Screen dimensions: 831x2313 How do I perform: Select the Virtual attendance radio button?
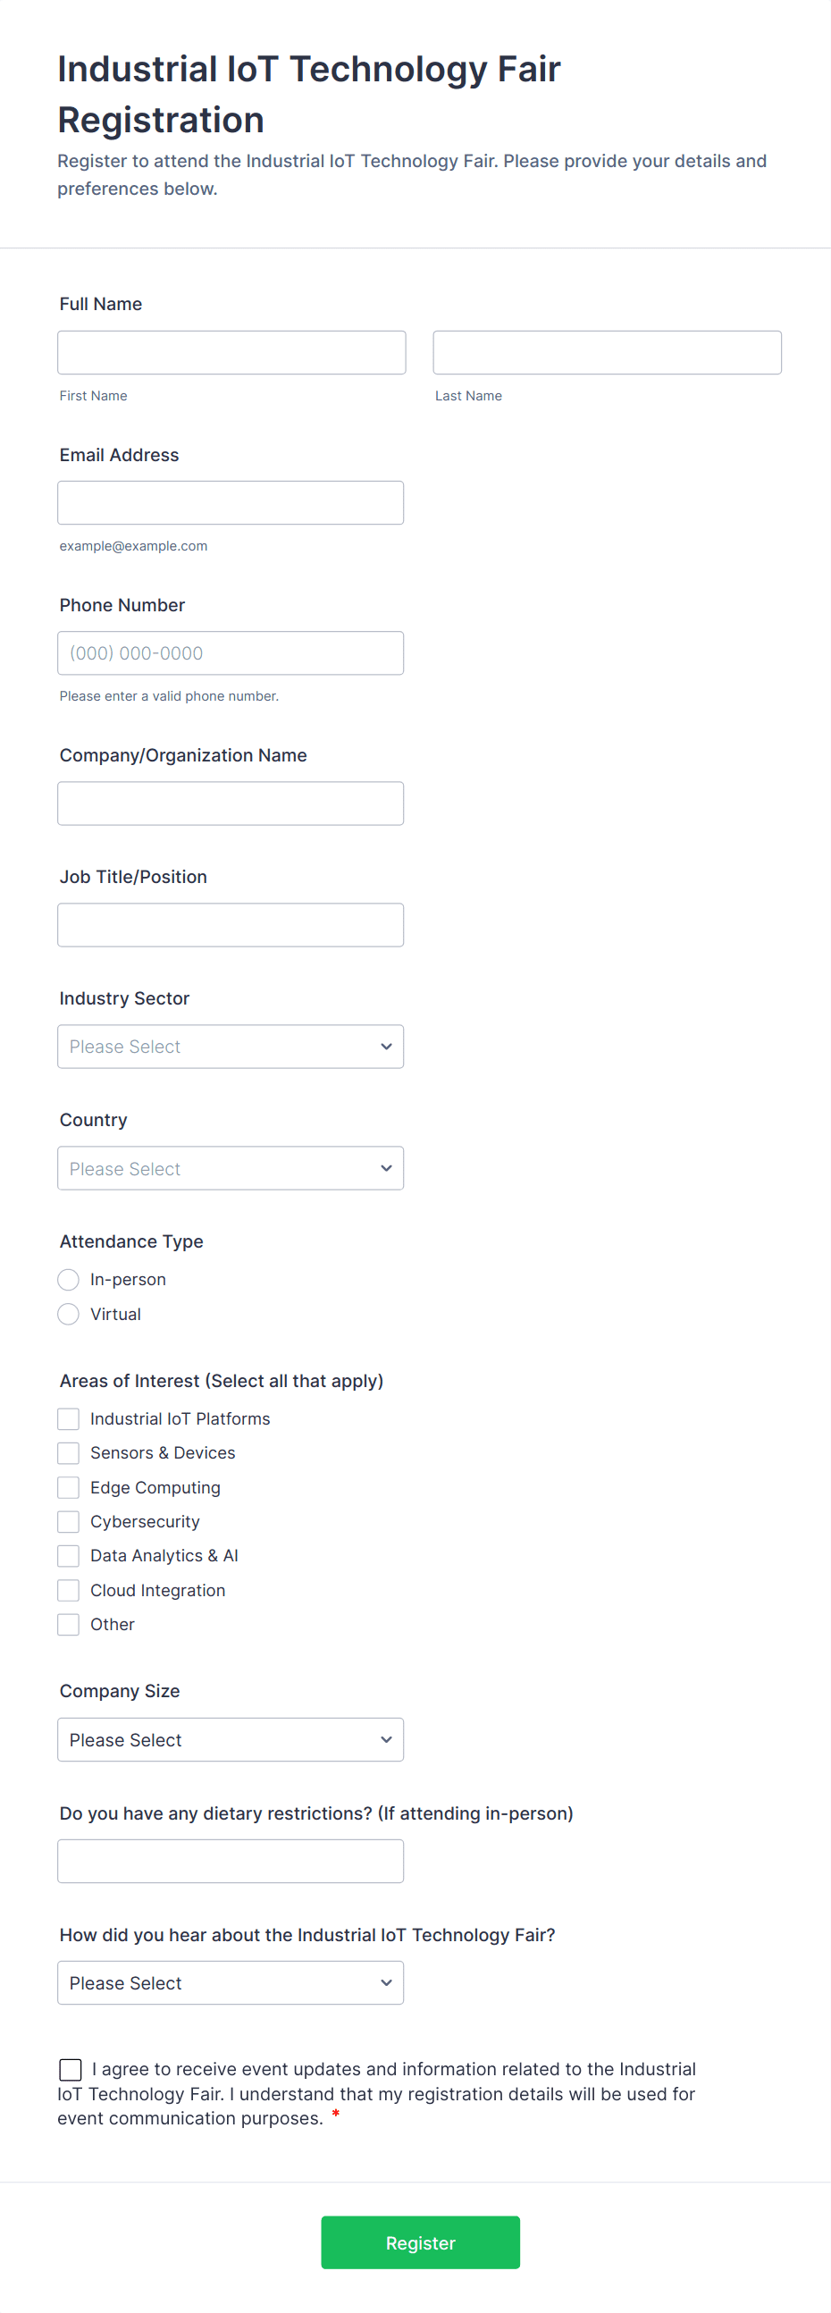click(x=68, y=1314)
